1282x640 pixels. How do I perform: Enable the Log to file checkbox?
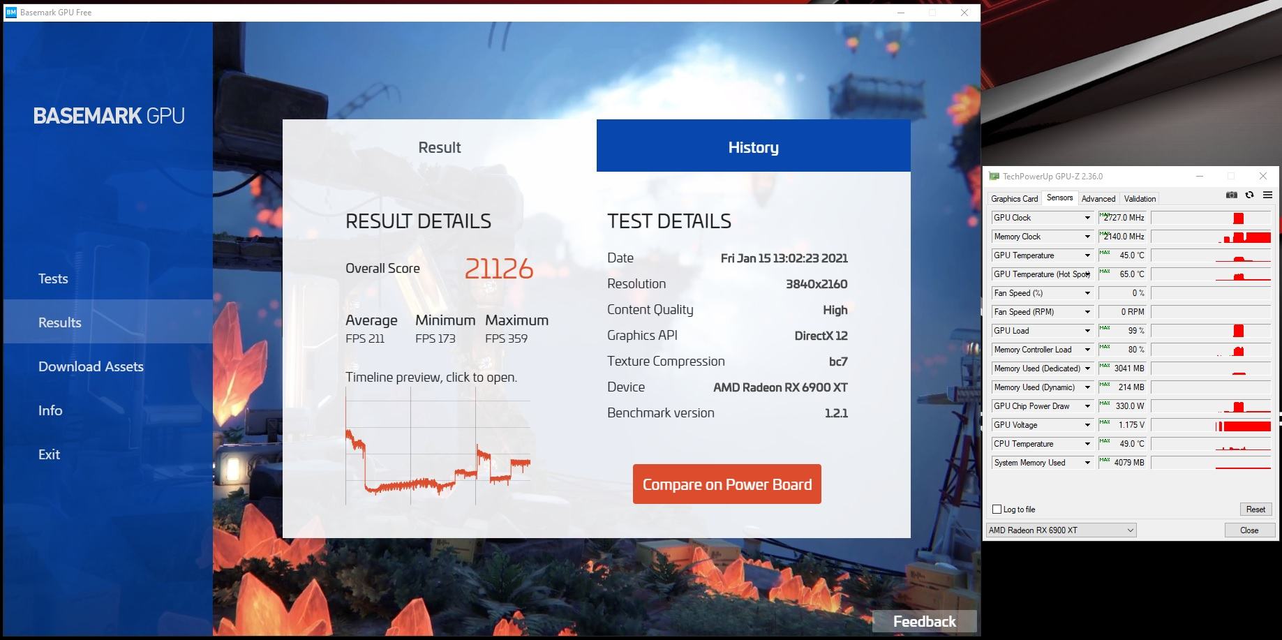click(x=997, y=509)
